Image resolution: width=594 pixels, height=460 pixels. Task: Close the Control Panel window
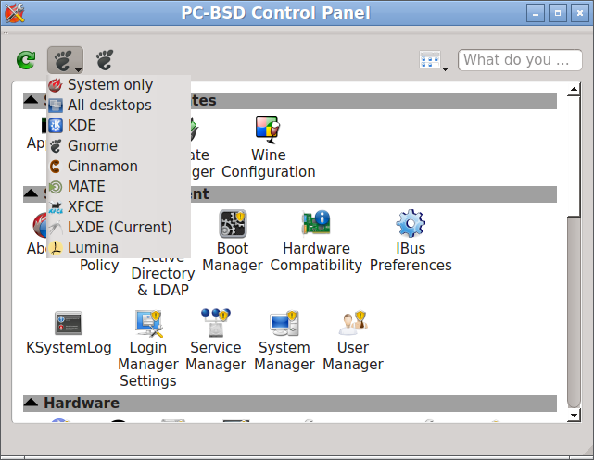[579, 13]
